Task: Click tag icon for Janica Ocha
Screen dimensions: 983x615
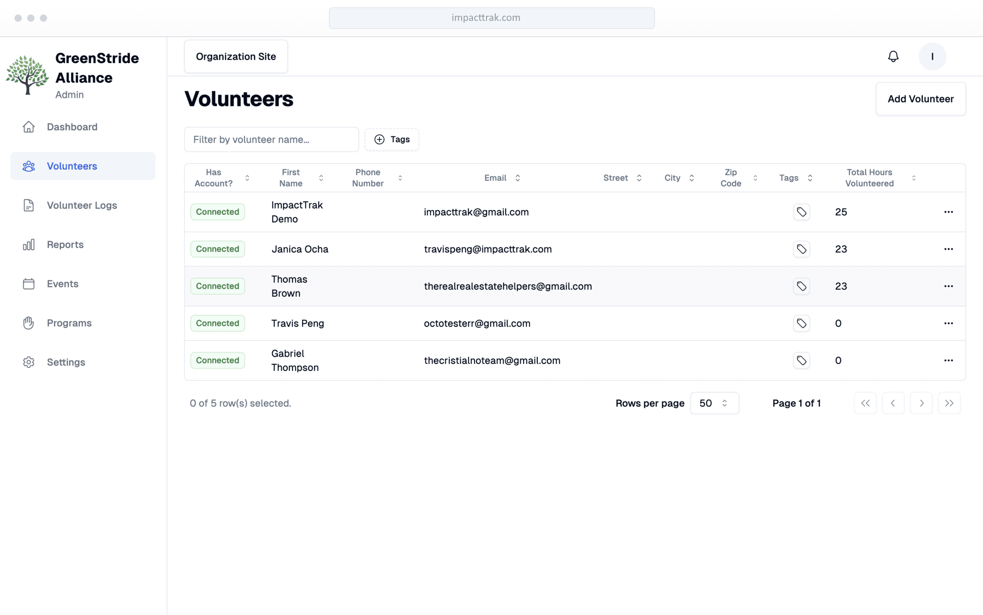Action: pos(801,249)
